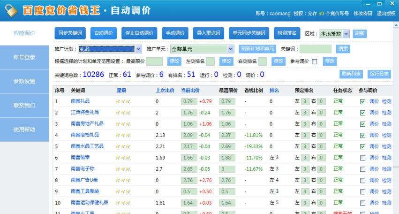This screenshot has height=214, width=399.
Task: Click the 最高限价 input field
Action: 154,61
